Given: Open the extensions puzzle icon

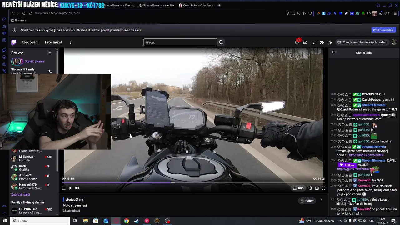Looking at the screenshot, I should (369, 13).
